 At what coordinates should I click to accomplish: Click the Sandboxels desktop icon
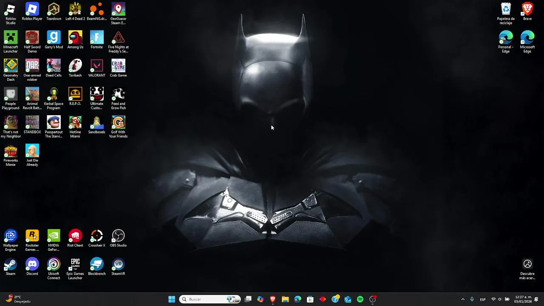97,125
